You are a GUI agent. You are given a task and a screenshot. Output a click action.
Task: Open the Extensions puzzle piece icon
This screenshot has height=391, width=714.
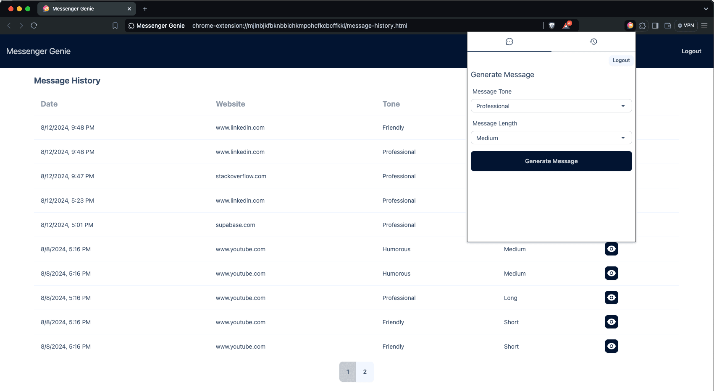643,26
